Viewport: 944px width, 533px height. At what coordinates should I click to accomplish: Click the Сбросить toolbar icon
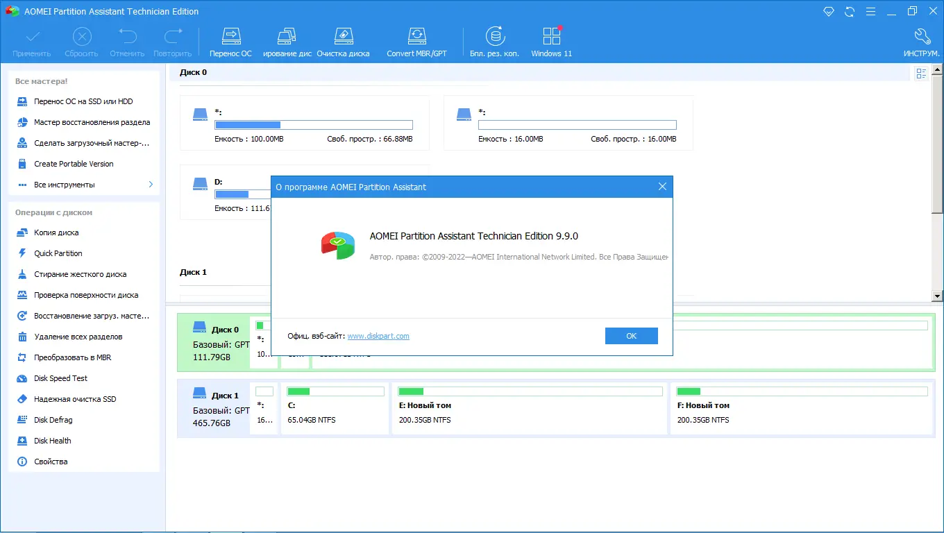[x=82, y=36]
